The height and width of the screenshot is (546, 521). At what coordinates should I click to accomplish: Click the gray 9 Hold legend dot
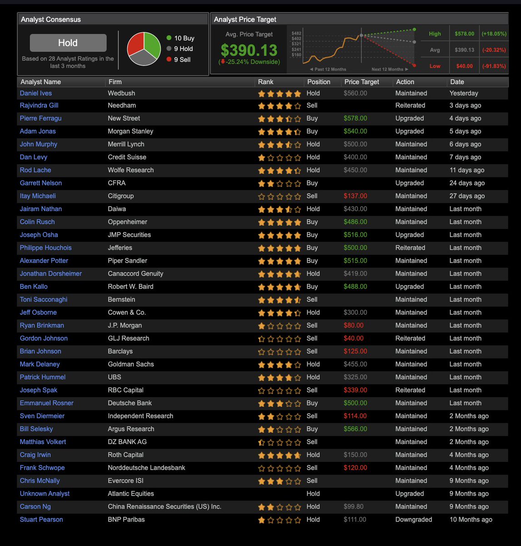tap(169, 49)
